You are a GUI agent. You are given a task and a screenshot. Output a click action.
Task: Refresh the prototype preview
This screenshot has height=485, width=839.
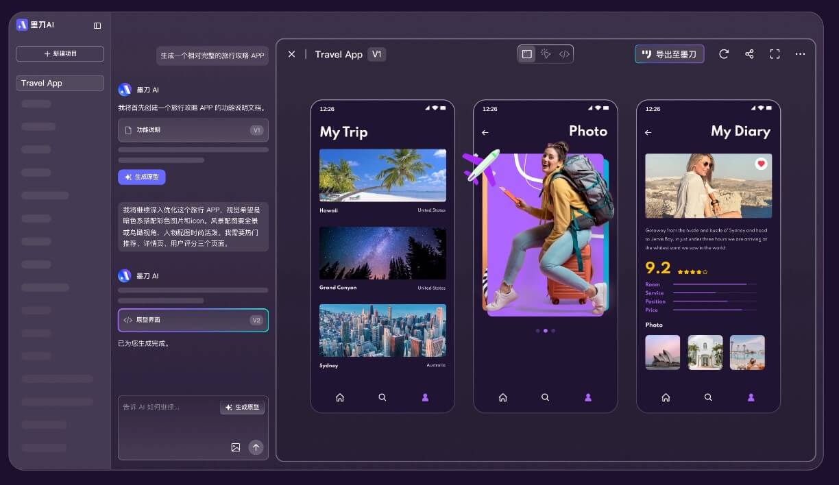click(724, 53)
